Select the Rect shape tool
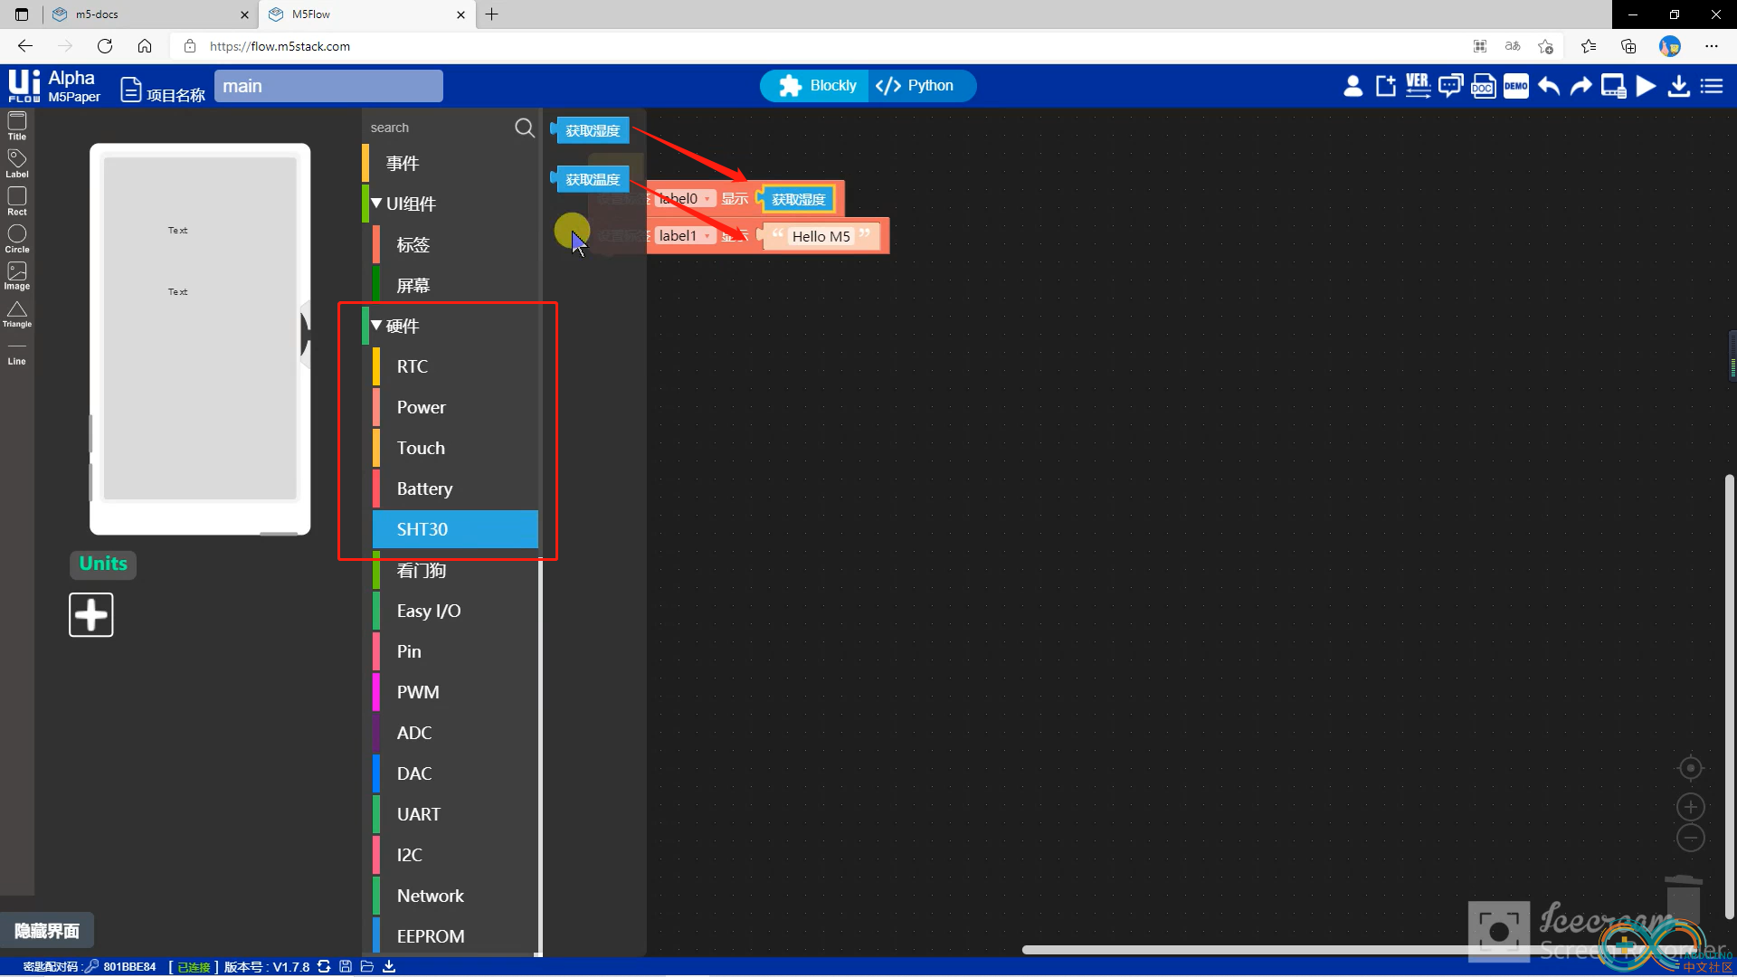 pyautogui.click(x=17, y=201)
